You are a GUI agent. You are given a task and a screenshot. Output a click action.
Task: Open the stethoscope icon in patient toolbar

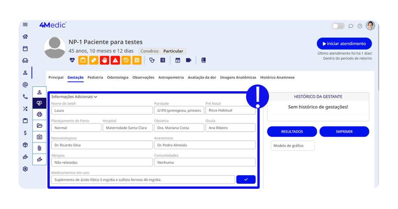pyautogui.click(x=152, y=60)
